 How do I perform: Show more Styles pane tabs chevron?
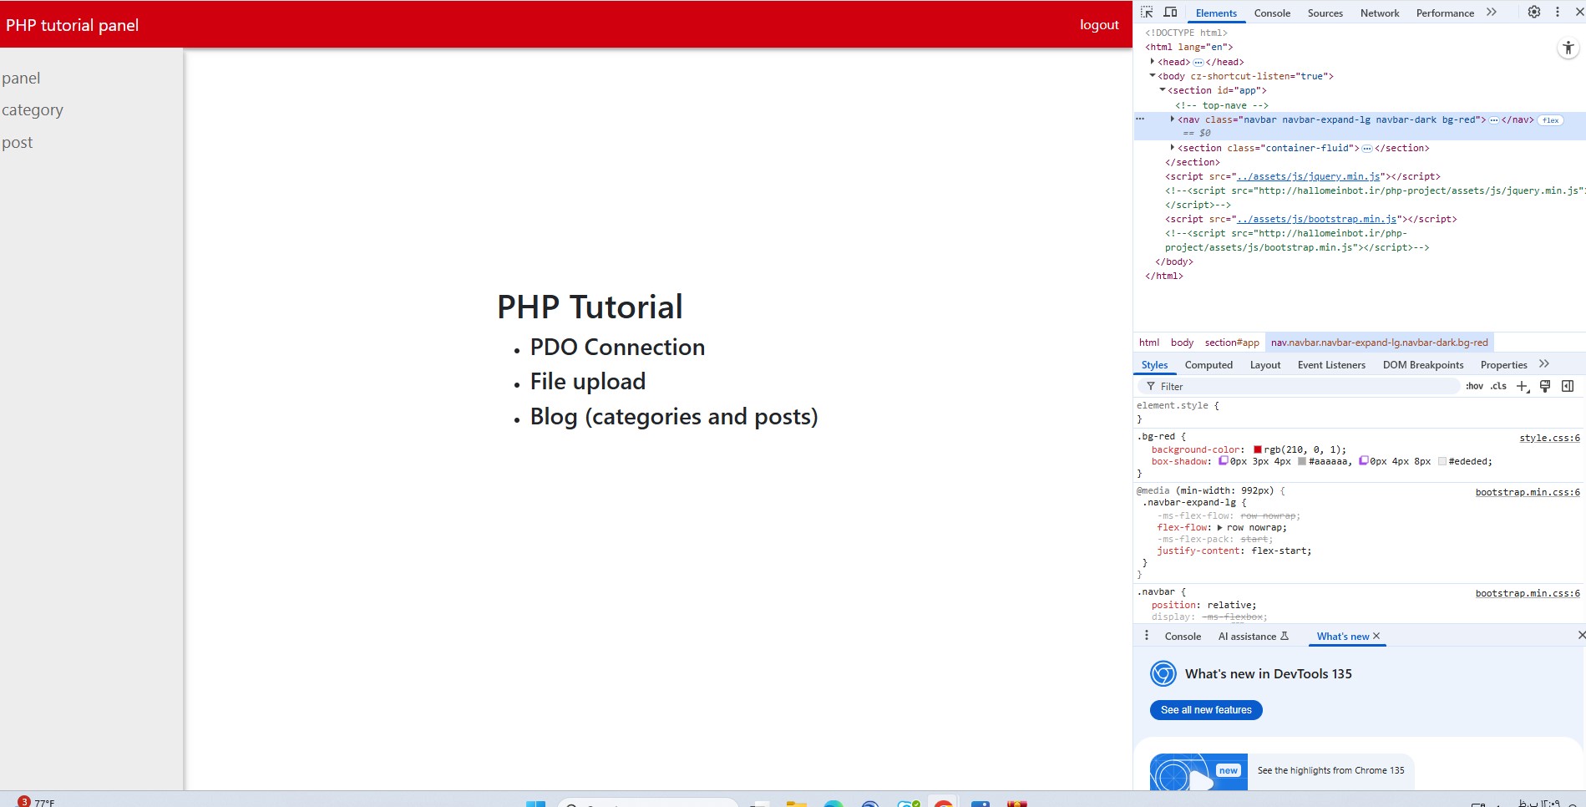[x=1544, y=363]
